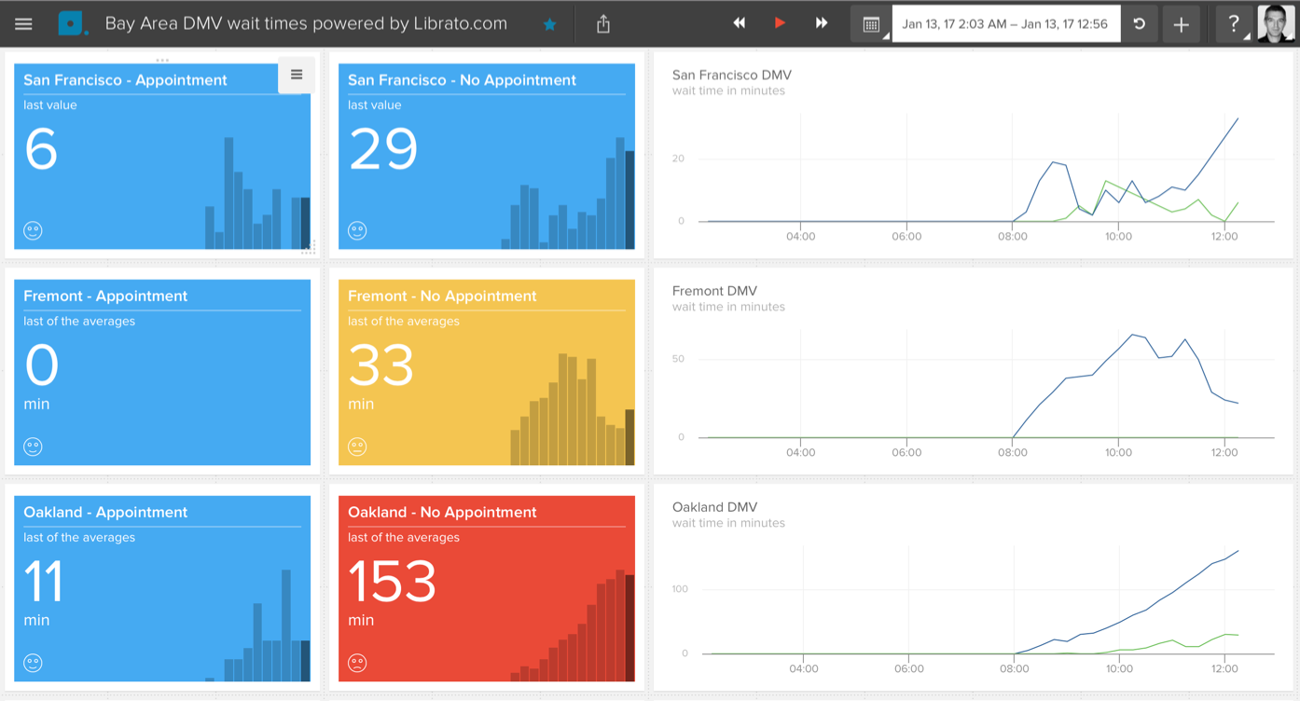Click the value 6 on San Francisco Appointment
The width and height of the screenshot is (1300, 701).
pos(41,149)
